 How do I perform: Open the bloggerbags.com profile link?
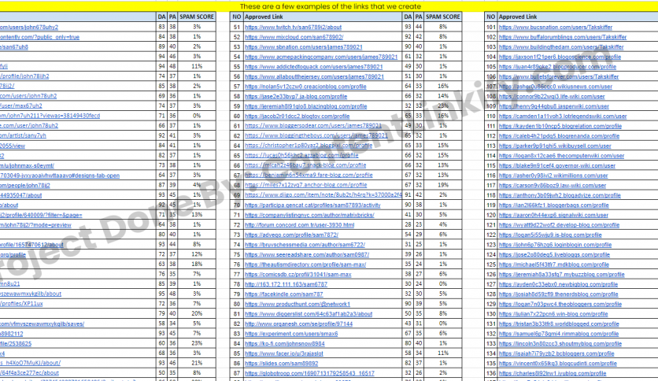click(553, 205)
